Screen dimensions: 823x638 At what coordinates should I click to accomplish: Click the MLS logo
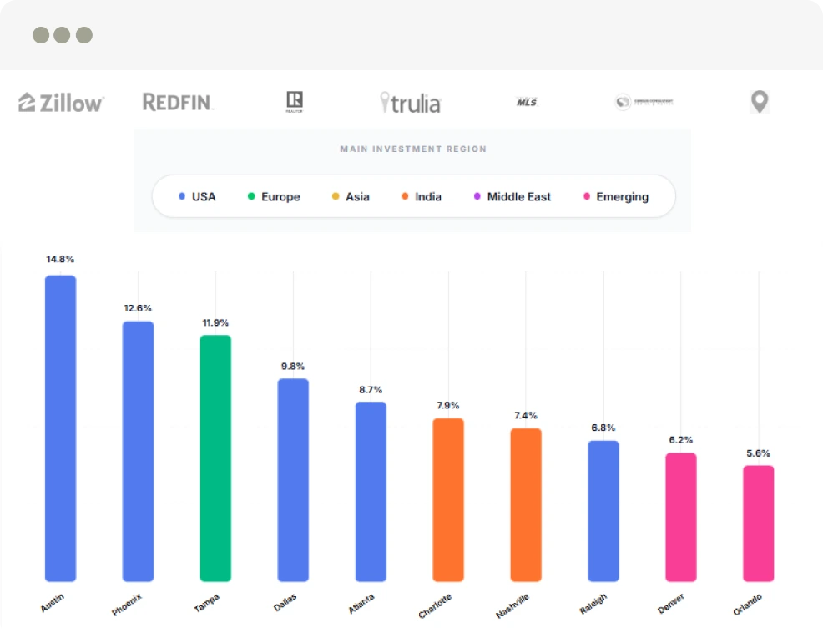tap(527, 102)
